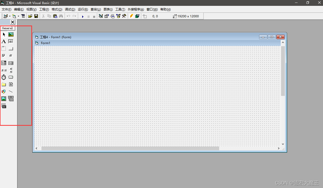Click the Find binoculars icon

pos(61,16)
